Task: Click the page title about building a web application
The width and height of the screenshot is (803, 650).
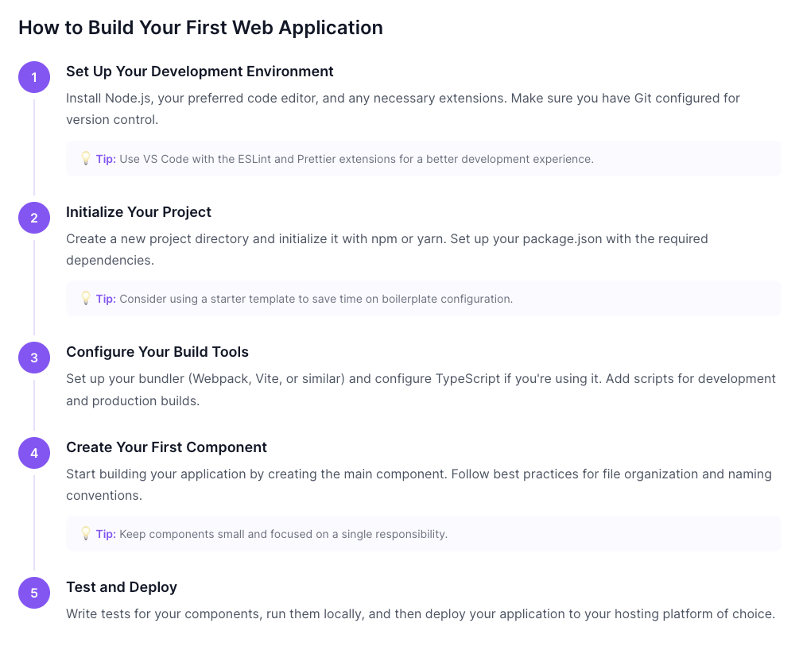Action: click(x=200, y=28)
